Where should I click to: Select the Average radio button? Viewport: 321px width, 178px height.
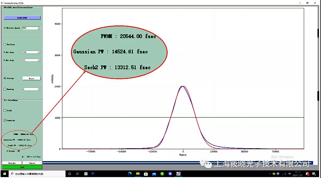[x=5, y=78]
